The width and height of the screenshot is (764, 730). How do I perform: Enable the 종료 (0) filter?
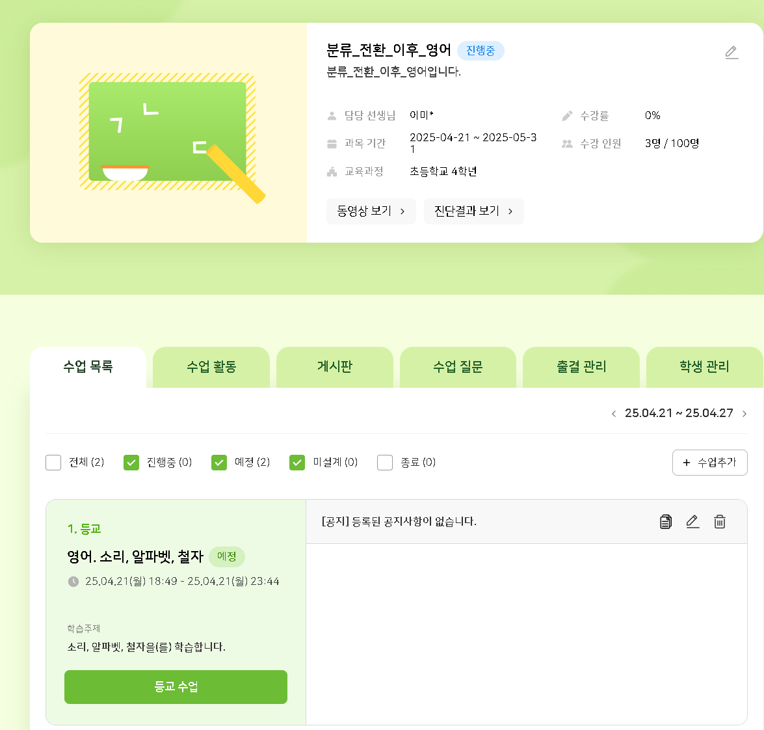pyautogui.click(x=385, y=463)
